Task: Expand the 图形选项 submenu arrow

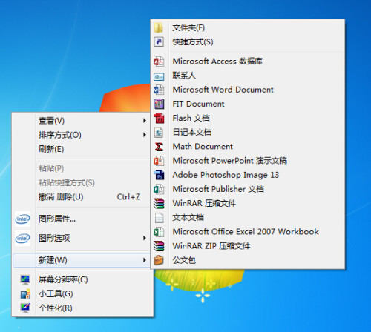Action: tap(145, 238)
